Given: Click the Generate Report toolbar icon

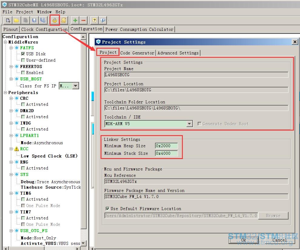Looking at the screenshot, I should tap(64, 20).
